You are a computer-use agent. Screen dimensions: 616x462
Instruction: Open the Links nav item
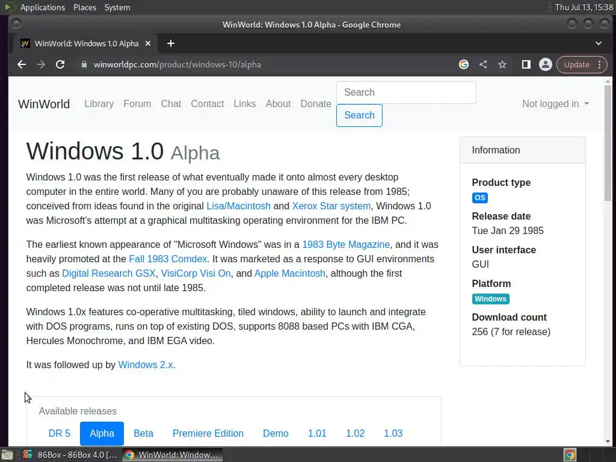[245, 103]
